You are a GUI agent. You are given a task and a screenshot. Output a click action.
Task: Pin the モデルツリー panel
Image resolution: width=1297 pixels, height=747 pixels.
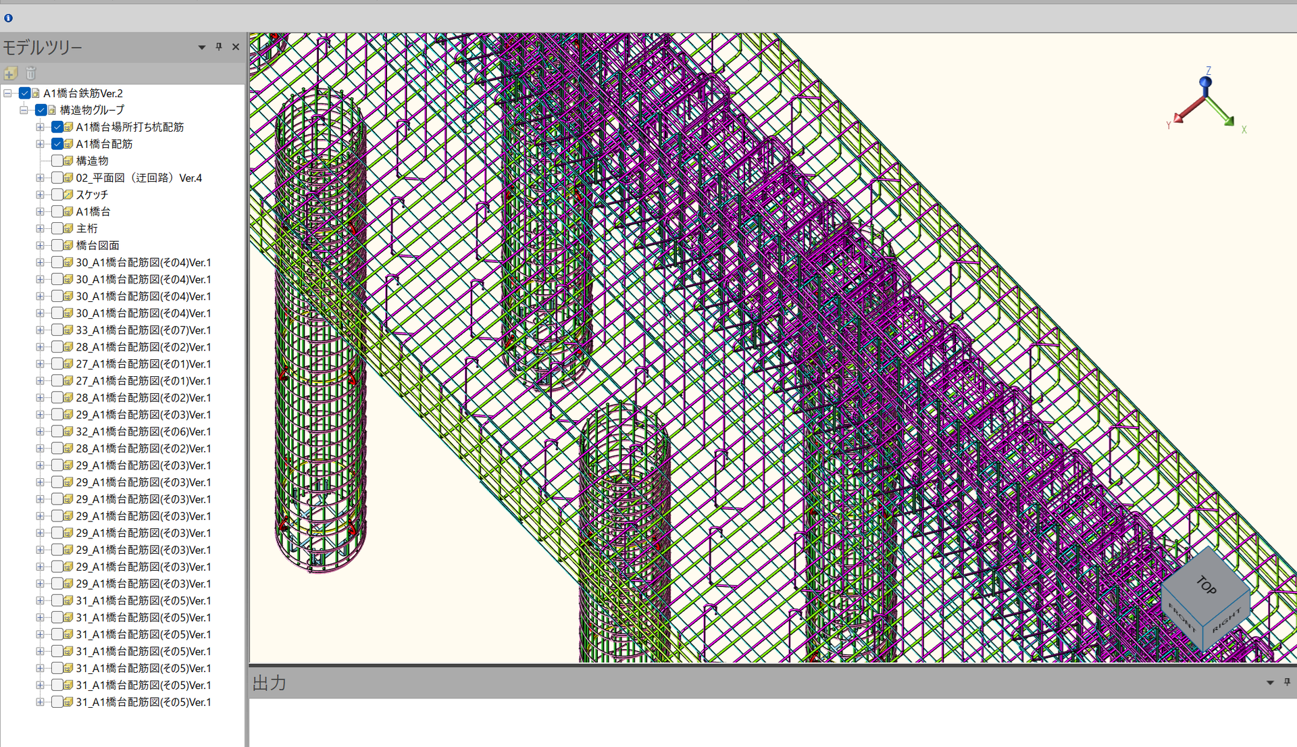[x=219, y=47]
